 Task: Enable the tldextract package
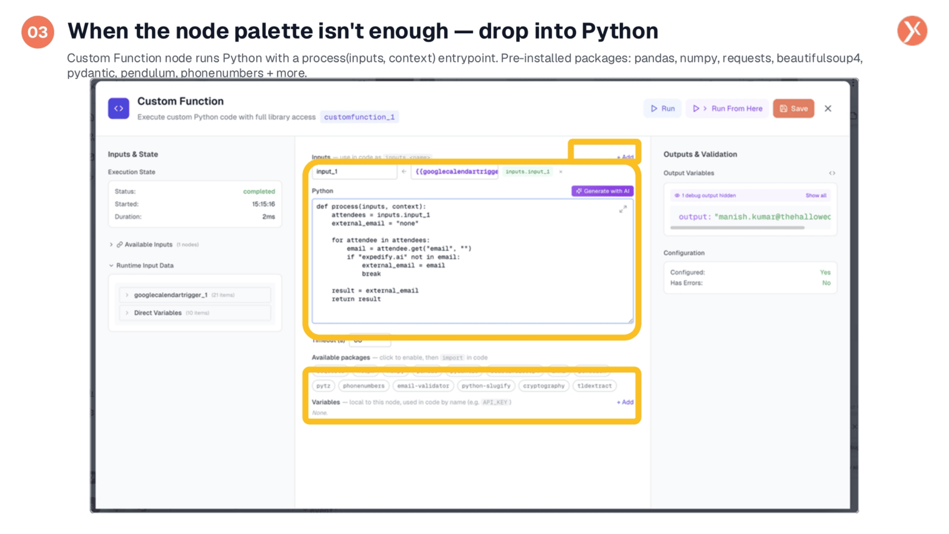point(594,386)
